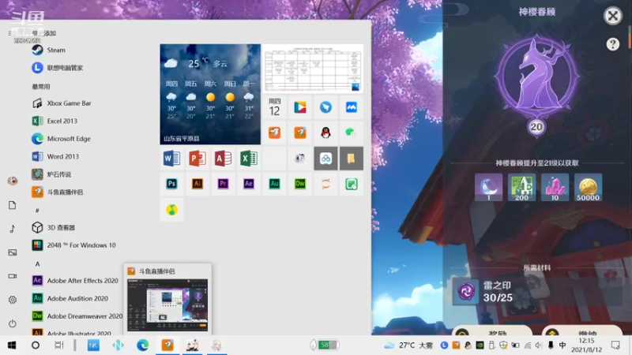The height and width of the screenshot is (355, 632).
Task: Open Pictures from start sidebar
Action: pos(13,252)
